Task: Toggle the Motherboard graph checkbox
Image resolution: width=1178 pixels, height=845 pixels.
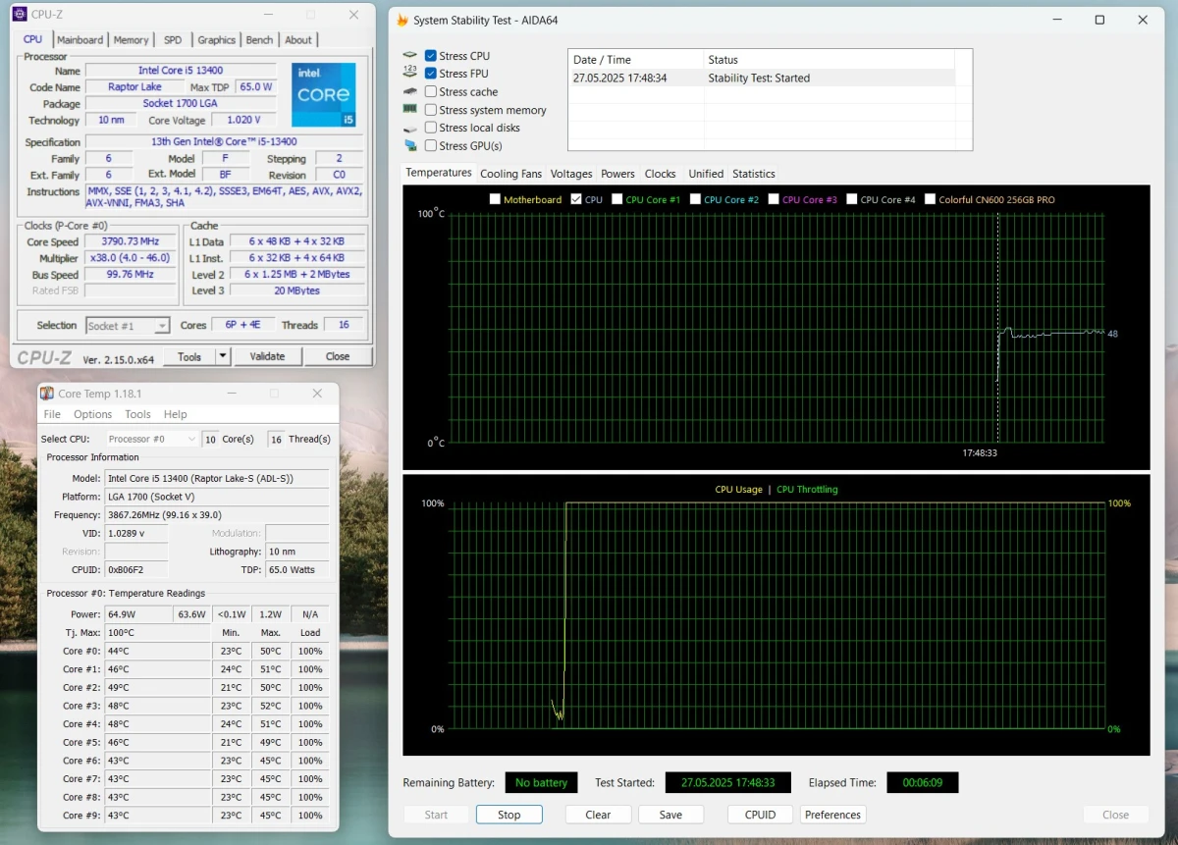Action: 495,199
